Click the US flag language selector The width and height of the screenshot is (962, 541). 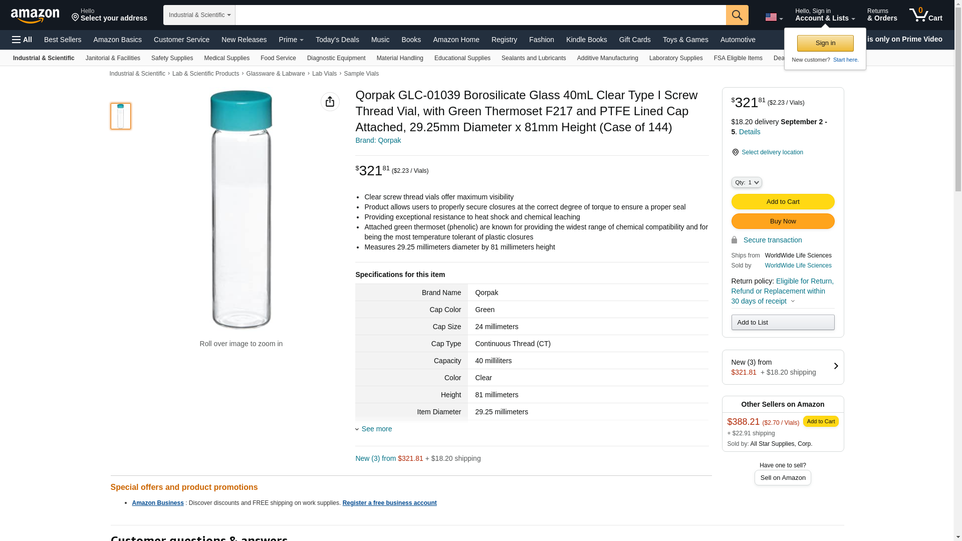coord(774,17)
